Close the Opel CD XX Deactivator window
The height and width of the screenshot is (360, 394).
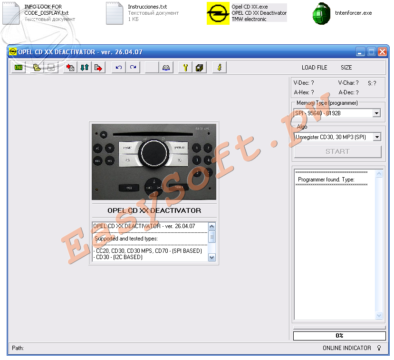pyautogui.click(x=382, y=52)
